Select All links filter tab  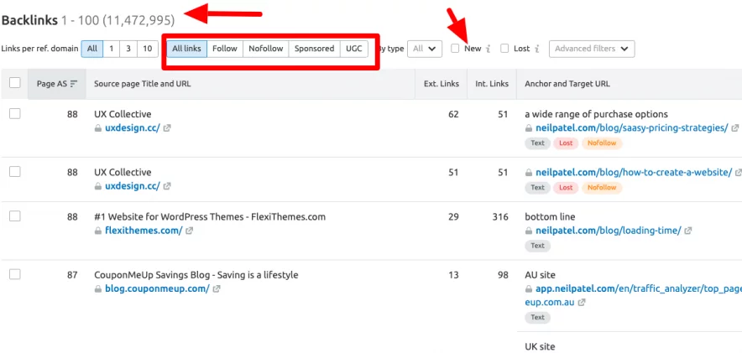[186, 48]
